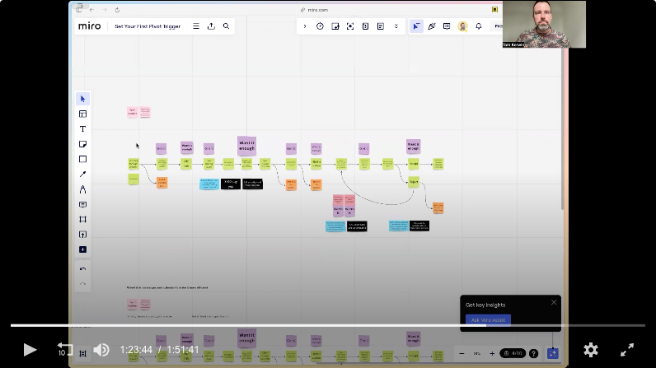Click board title Set Your First Pivot Trigger
Viewport: 656px width, 368px height.
[148, 26]
